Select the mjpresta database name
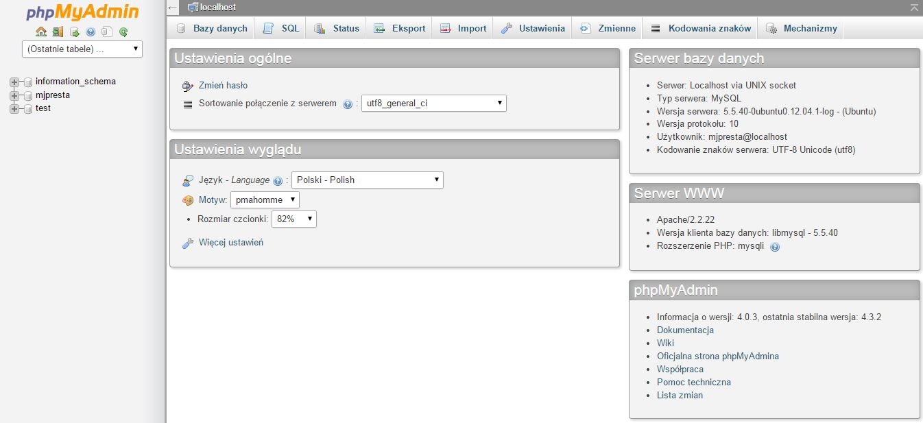Screen dimensions: 923x423 53,95
